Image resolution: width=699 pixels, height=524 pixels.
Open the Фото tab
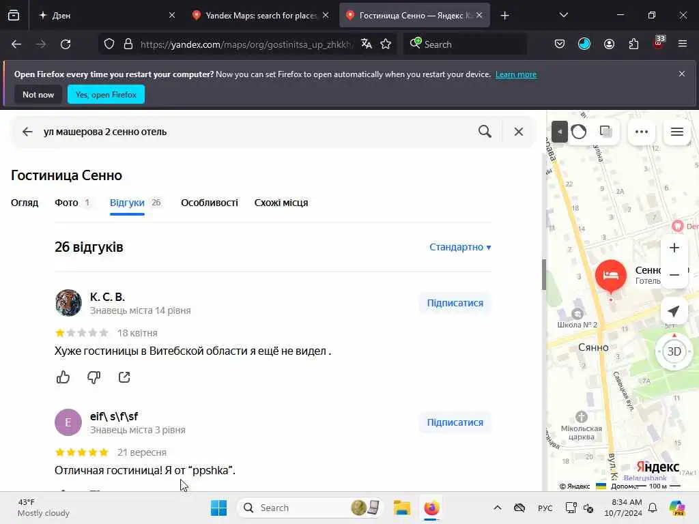66,203
